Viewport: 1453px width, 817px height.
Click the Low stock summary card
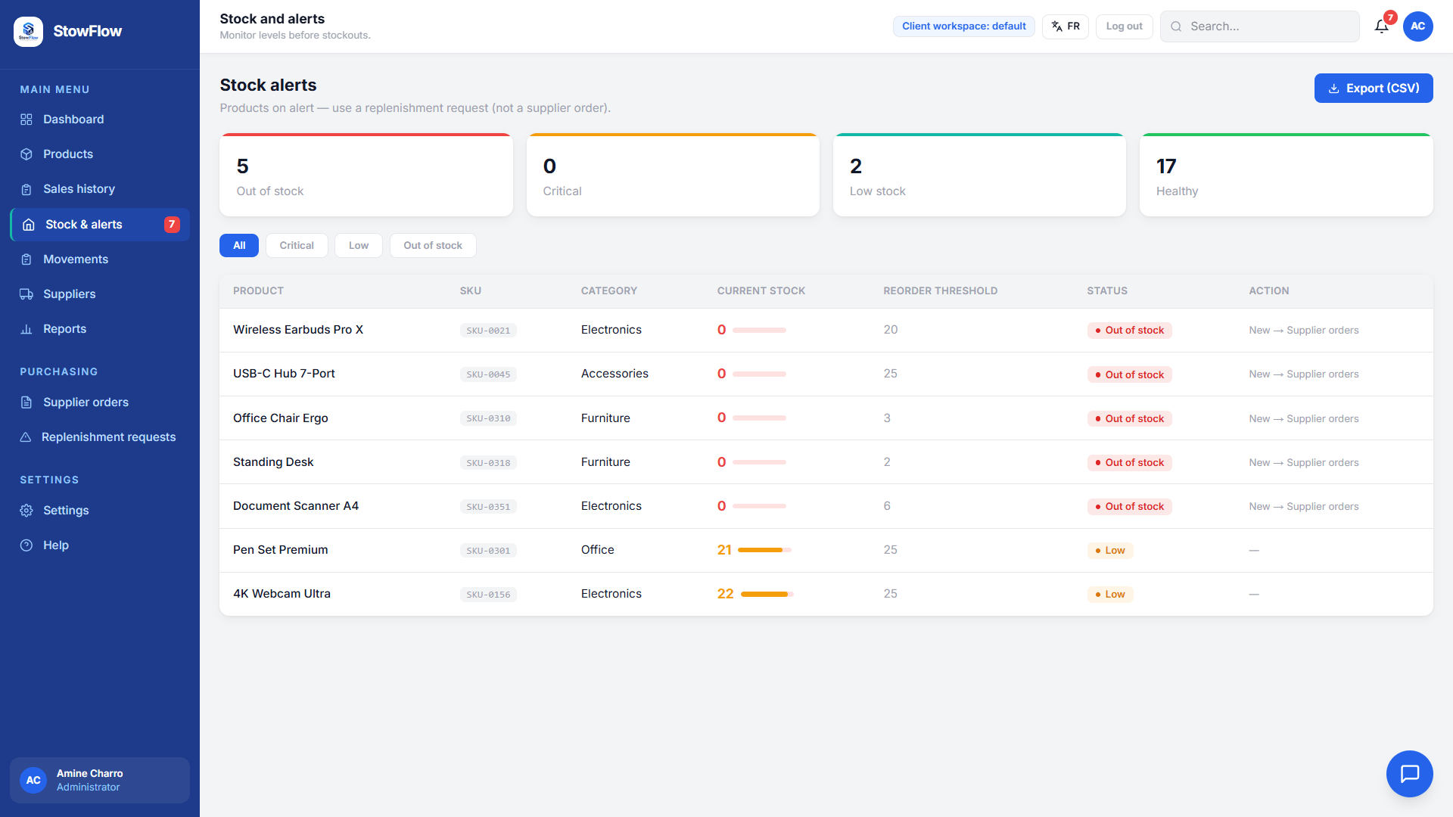979,176
